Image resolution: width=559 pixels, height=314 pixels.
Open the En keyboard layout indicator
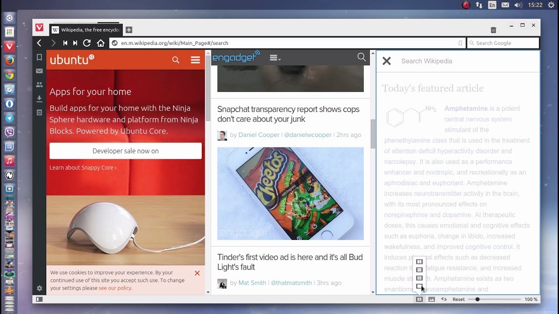coord(492,5)
